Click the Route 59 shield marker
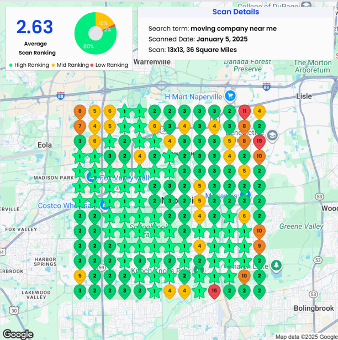 tap(102, 268)
